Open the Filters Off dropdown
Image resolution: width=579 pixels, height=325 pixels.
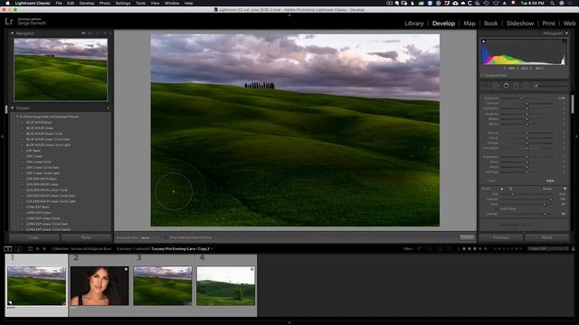point(547,249)
